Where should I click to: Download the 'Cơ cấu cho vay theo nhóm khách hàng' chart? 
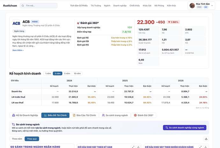click(x=206, y=147)
